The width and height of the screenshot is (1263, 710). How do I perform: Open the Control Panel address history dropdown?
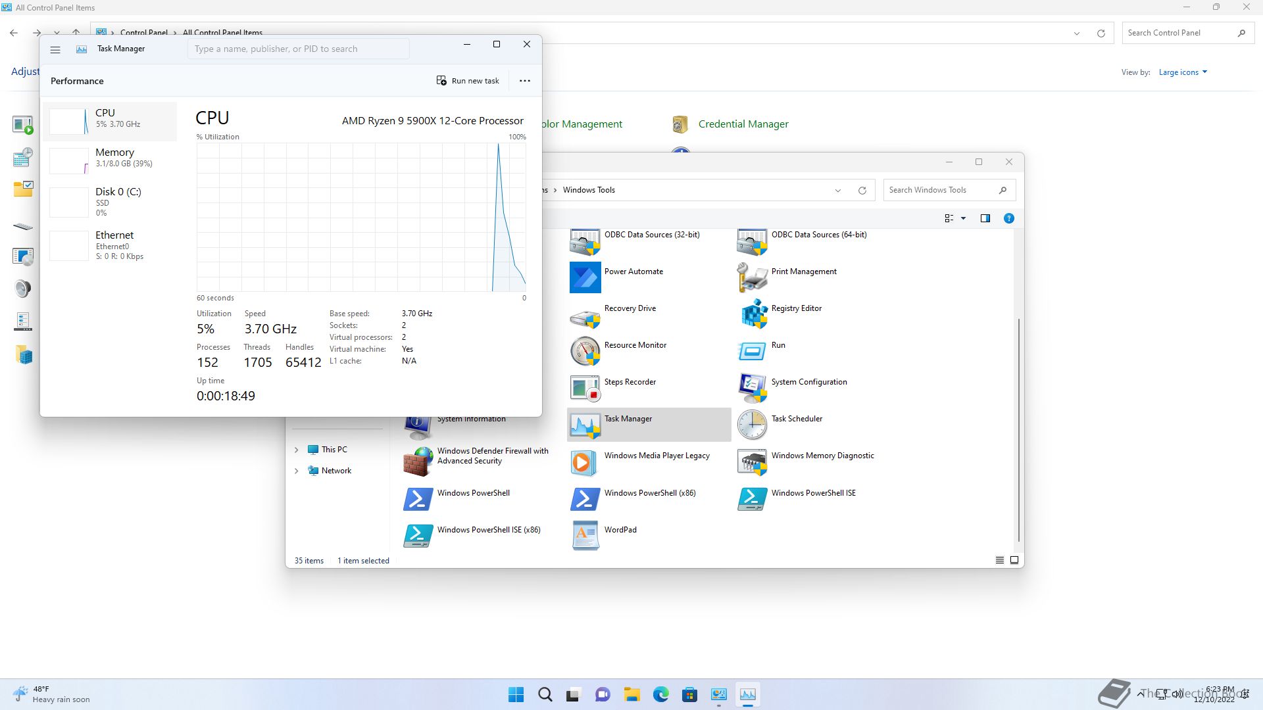pyautogui.click(x=1077, y=33)
